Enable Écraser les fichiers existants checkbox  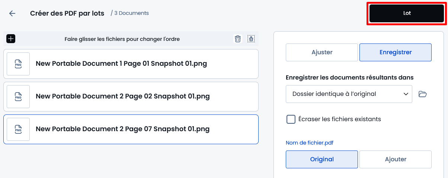click(x=291, y=119)
